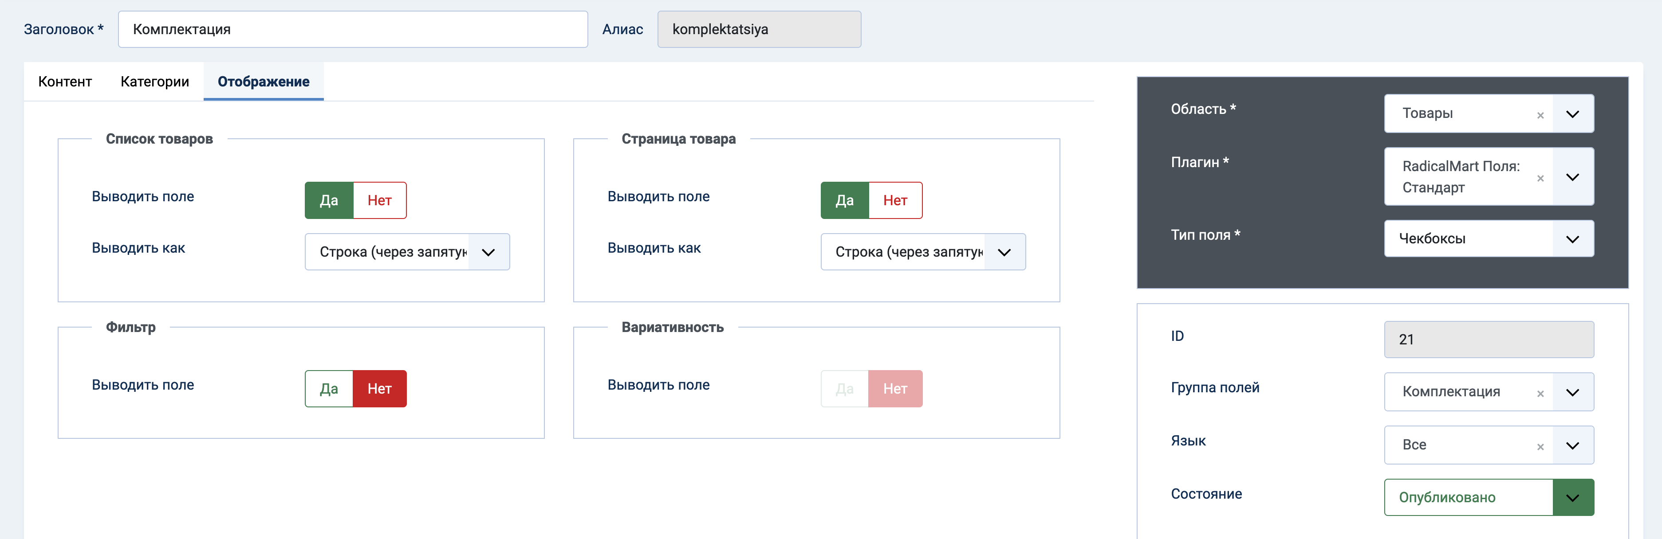Open Выводить как dropdown in Список товаров
Screen dimensions: 1662x539
pos(407,252)
